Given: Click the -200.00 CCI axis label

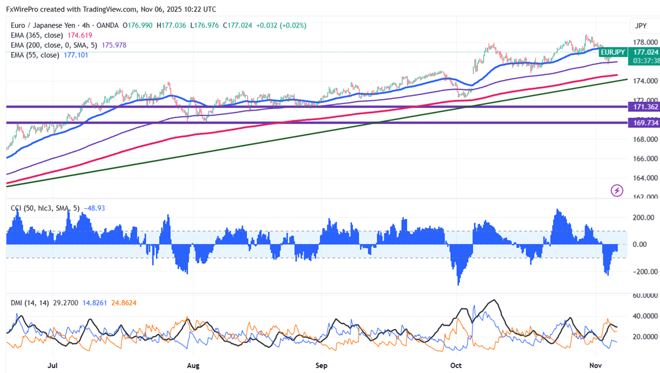Looking at the screenshot, I should [x=644, y=272].
